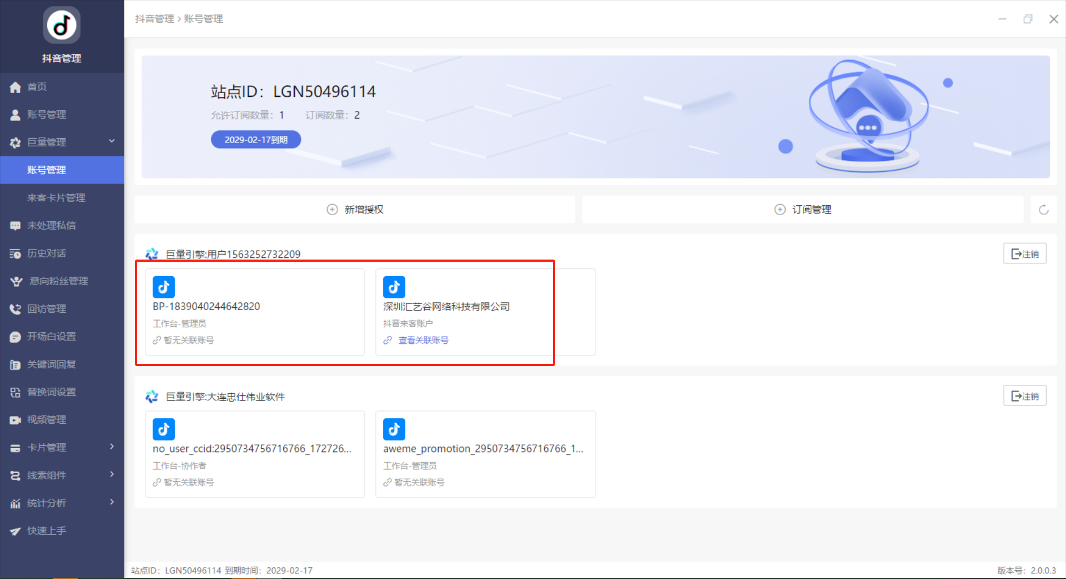
Task: Click the phone icon beside 回访管理
Action: click(x=16, y=309)
